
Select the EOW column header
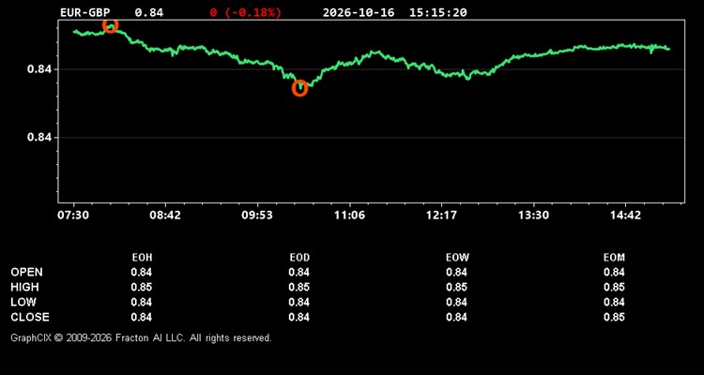[x=457, y=258]
